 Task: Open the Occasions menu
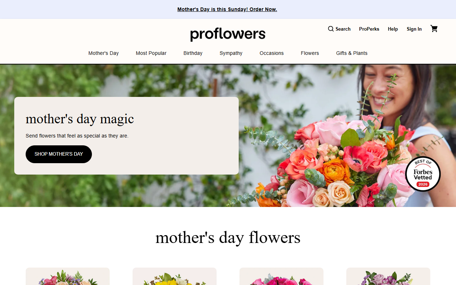click(271, 53)
